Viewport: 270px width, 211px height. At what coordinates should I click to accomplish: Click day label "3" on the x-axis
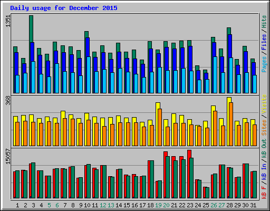click(x=33, y=205)
